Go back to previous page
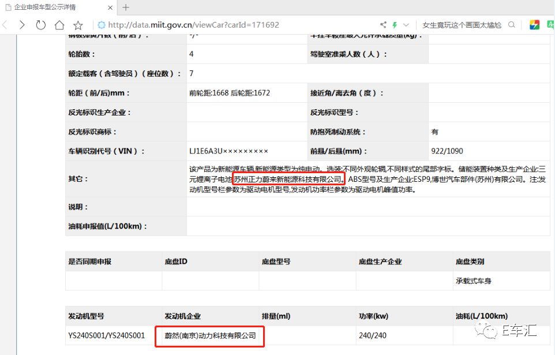Viewport: 555px width, 355px height. [5, 25]
